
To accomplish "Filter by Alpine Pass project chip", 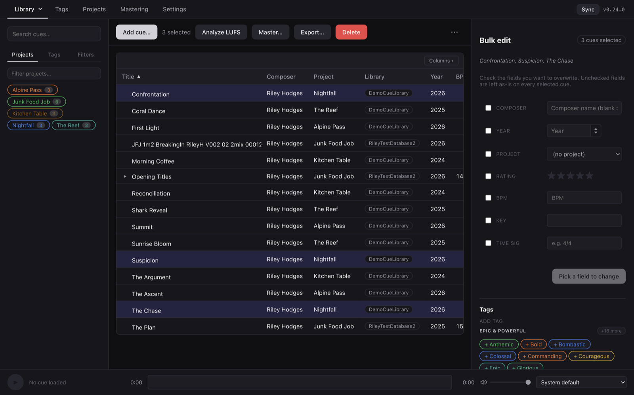I will coord(32,90).
